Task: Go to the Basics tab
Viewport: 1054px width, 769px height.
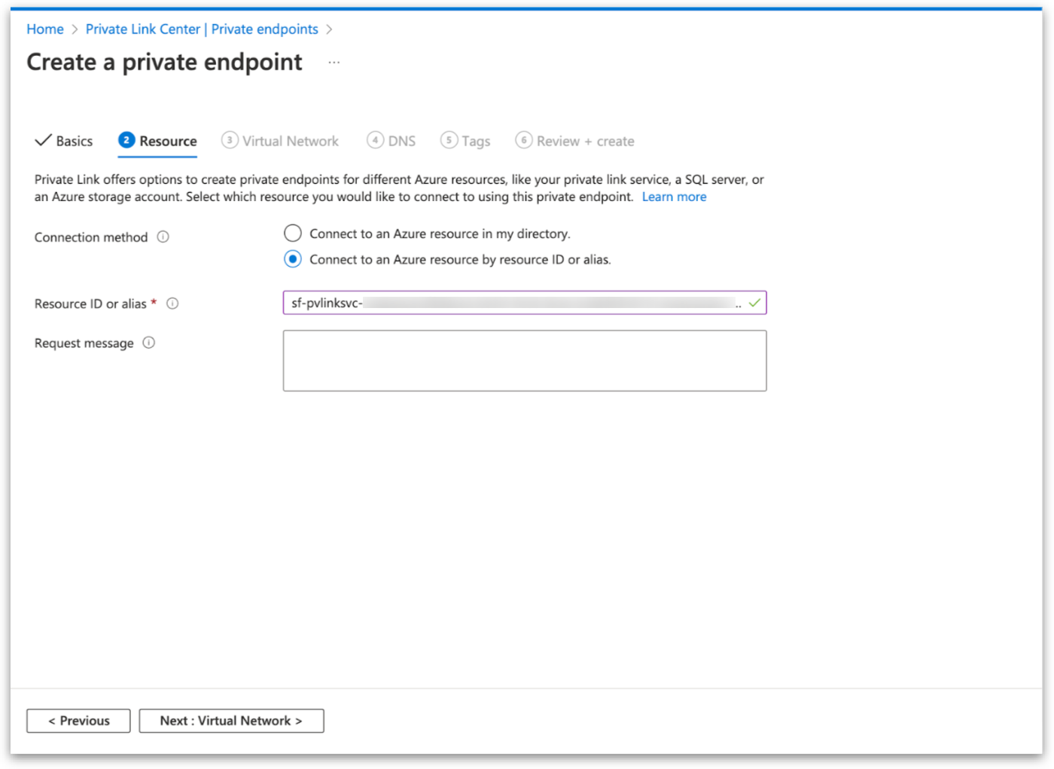Action: [x=65, y=141]
